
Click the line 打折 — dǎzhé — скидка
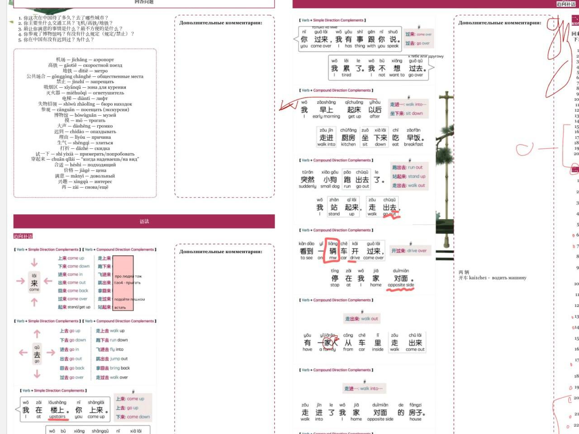pyautogui.click(x=85, y=148)
